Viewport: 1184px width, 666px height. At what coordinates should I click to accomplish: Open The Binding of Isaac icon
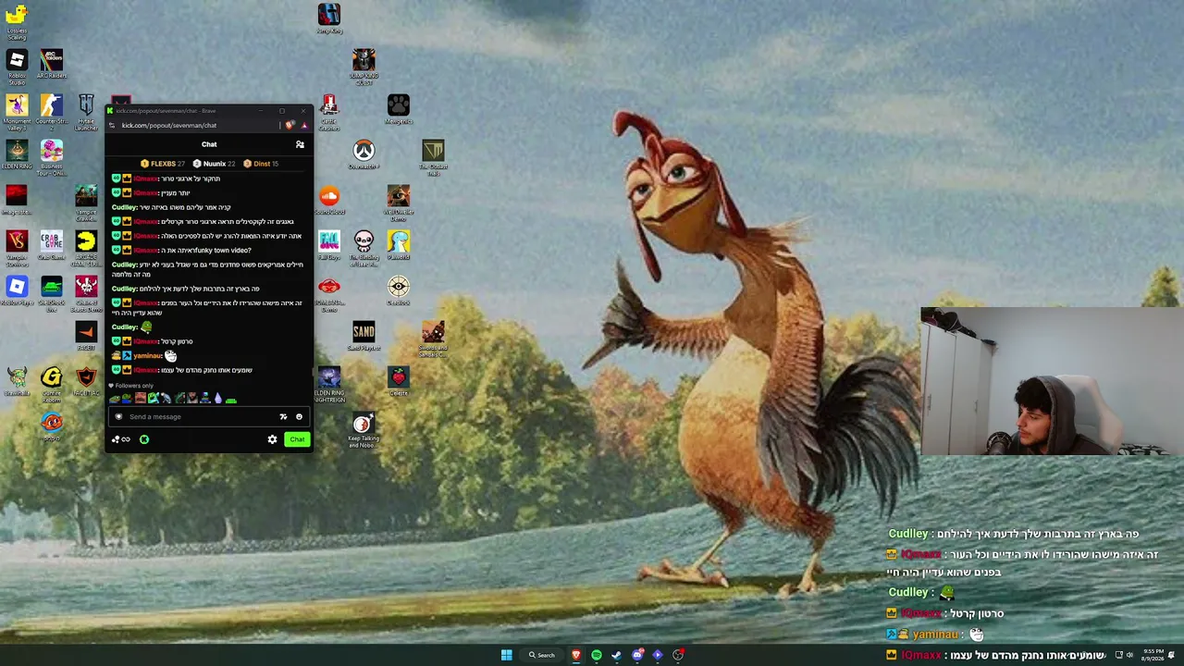(x=364, y=248)
